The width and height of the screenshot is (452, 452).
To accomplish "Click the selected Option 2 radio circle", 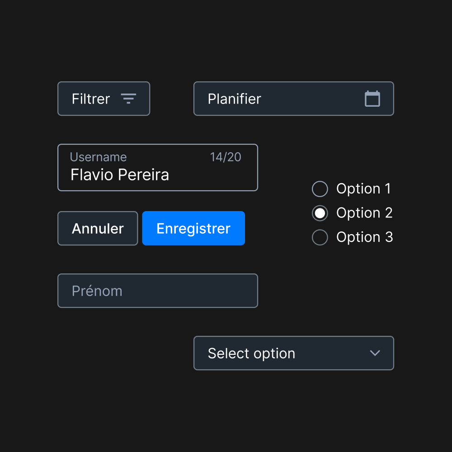I will (x=320, y=213).
